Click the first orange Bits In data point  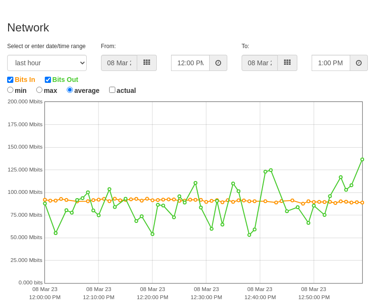pos(45,200)
